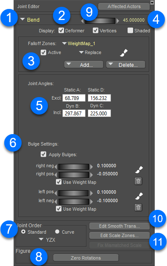The image size is (167, 266).
Task: Open the Add... falloff zone menu
Action: pos(84,65)
